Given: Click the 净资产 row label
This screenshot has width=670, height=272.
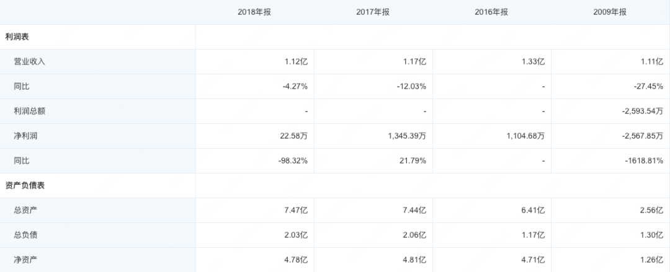Looking at the screenshot, I should (26, 260).
